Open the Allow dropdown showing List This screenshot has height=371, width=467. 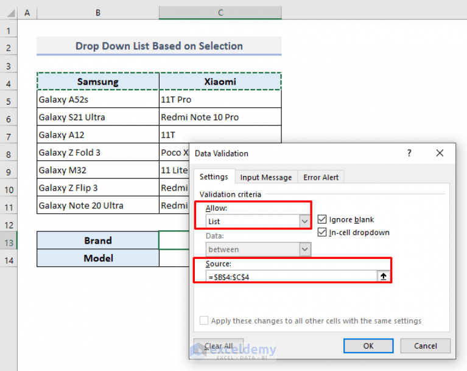304,221
